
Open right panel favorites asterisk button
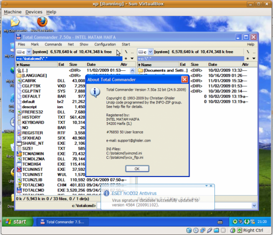tap(247, 58)
